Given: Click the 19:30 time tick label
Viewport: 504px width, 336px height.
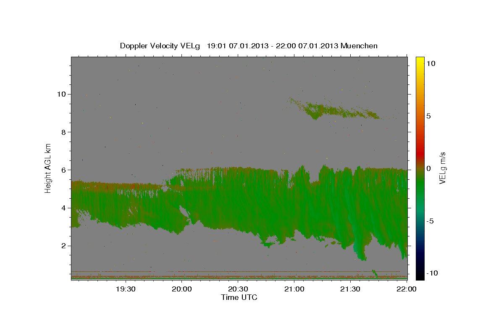Looking at the screenshot, I should [x=125, y=289].
